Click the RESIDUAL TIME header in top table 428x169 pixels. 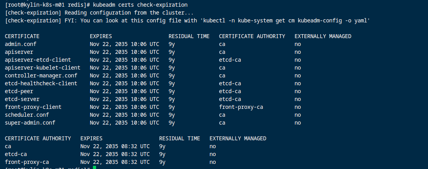click(x=189, y=36)
